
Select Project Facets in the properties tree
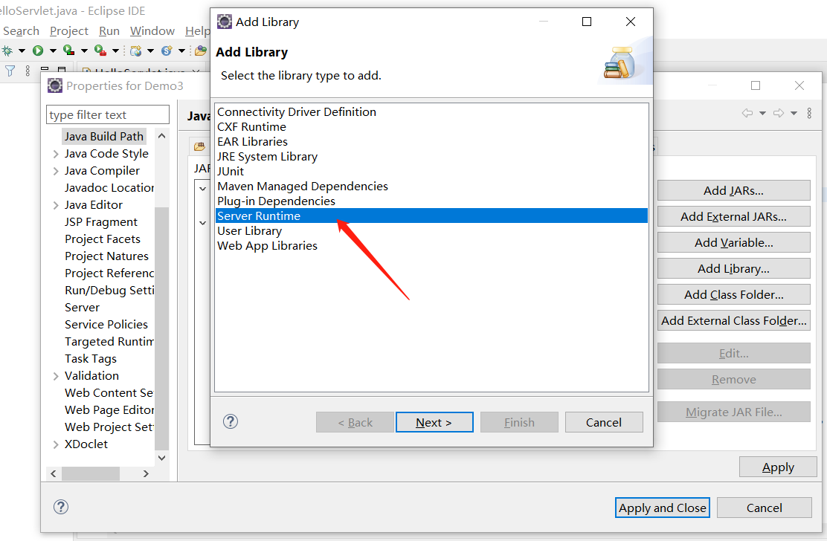coord(102,239)
